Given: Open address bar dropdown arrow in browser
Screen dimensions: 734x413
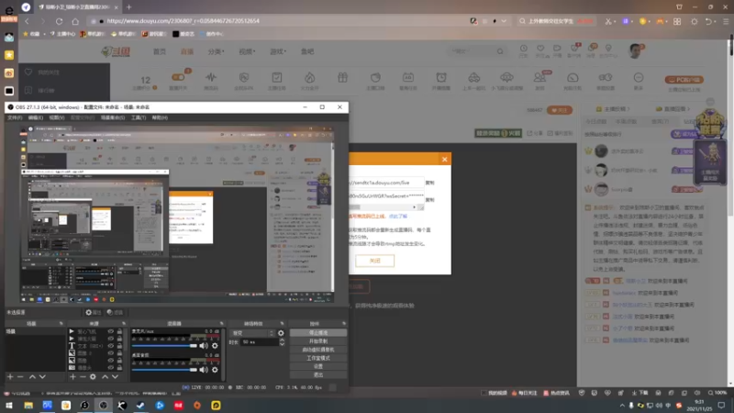Looking at the screenshot, I should pos(504,21).
